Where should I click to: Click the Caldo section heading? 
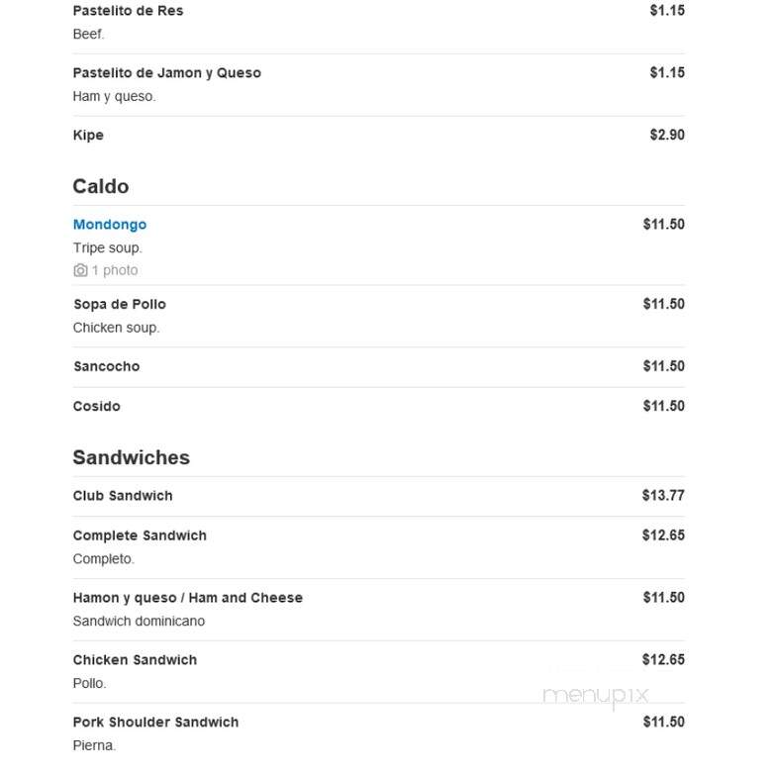tap(101, 187)
